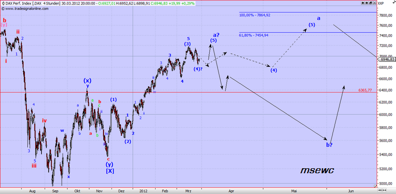Click the right-arrow button in chart header
Image resolution: width=396 pixels, height=194 pixels.
tap(367, 3)
